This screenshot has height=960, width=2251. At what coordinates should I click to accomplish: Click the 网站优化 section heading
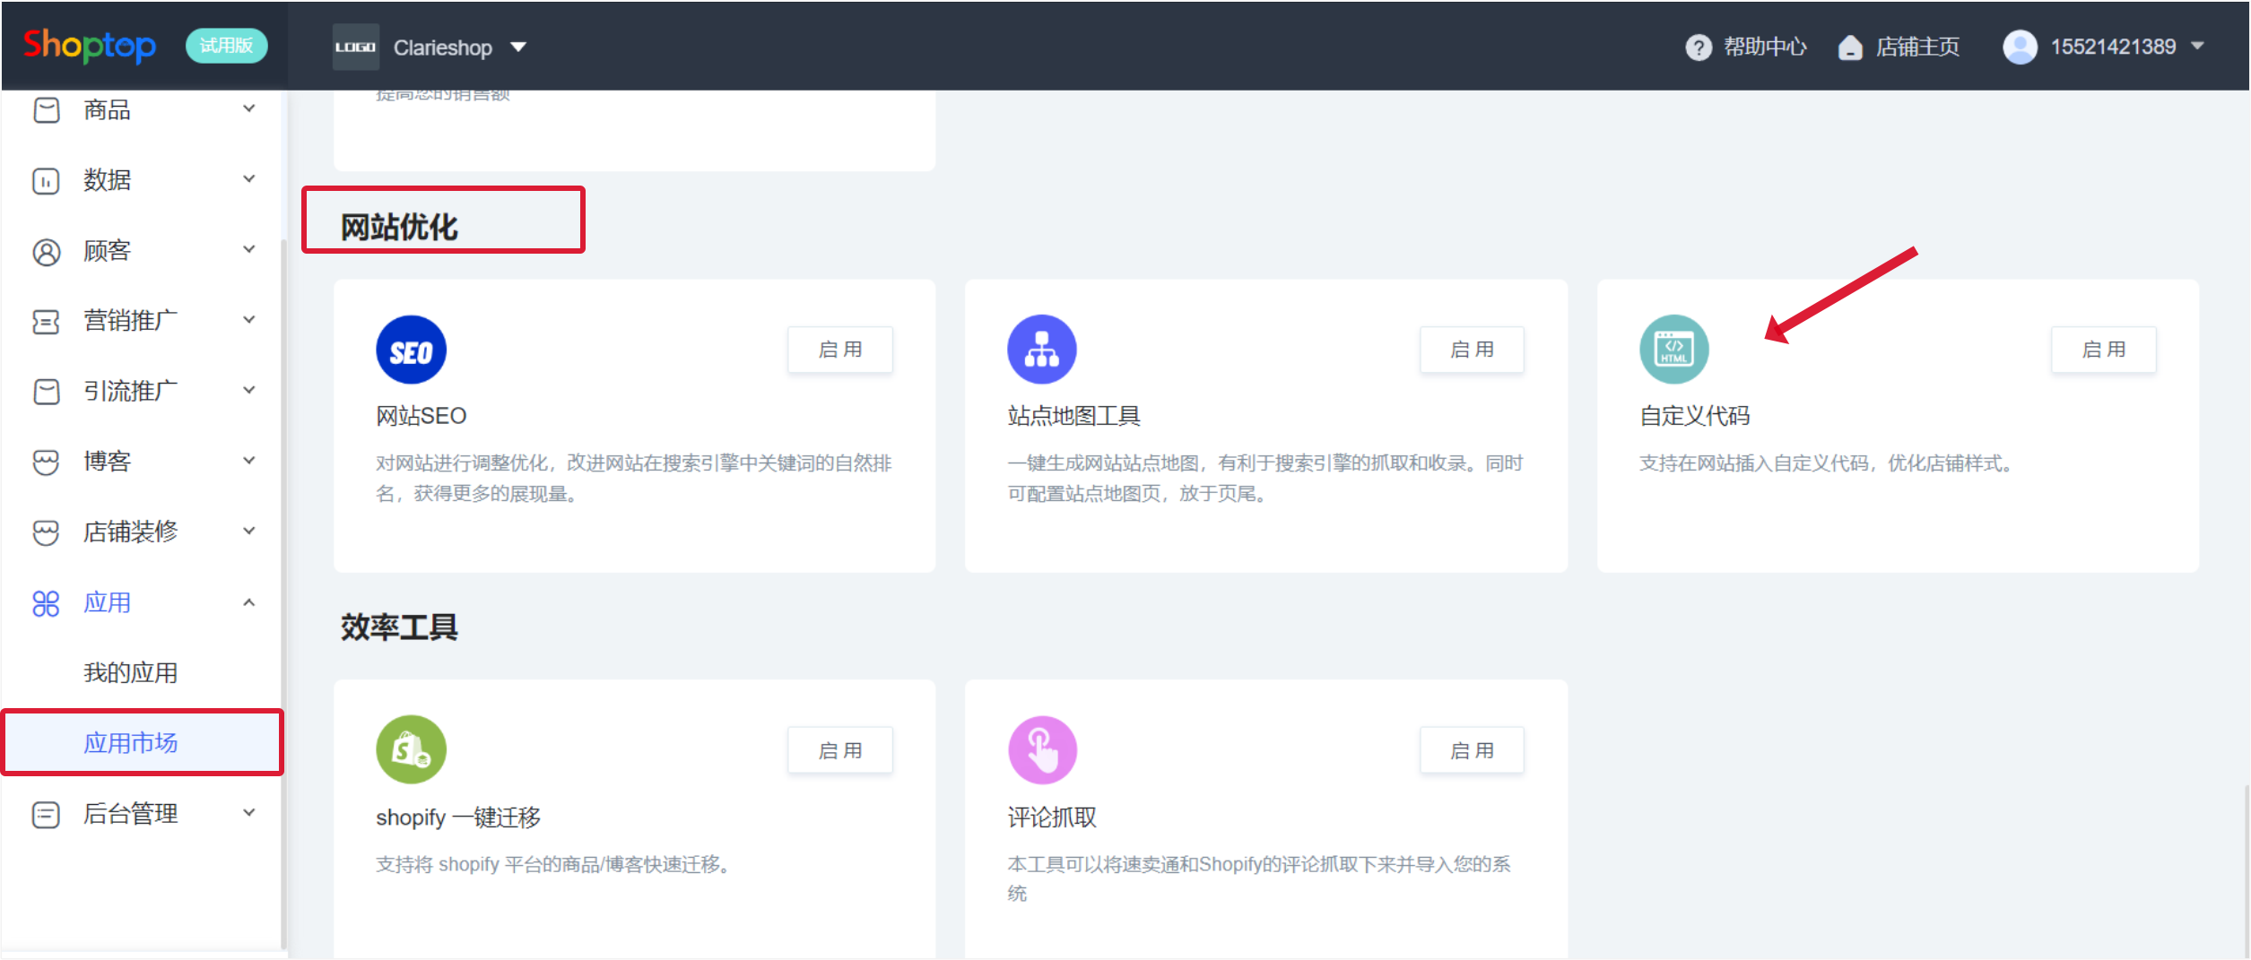click(x=399, y=228)
